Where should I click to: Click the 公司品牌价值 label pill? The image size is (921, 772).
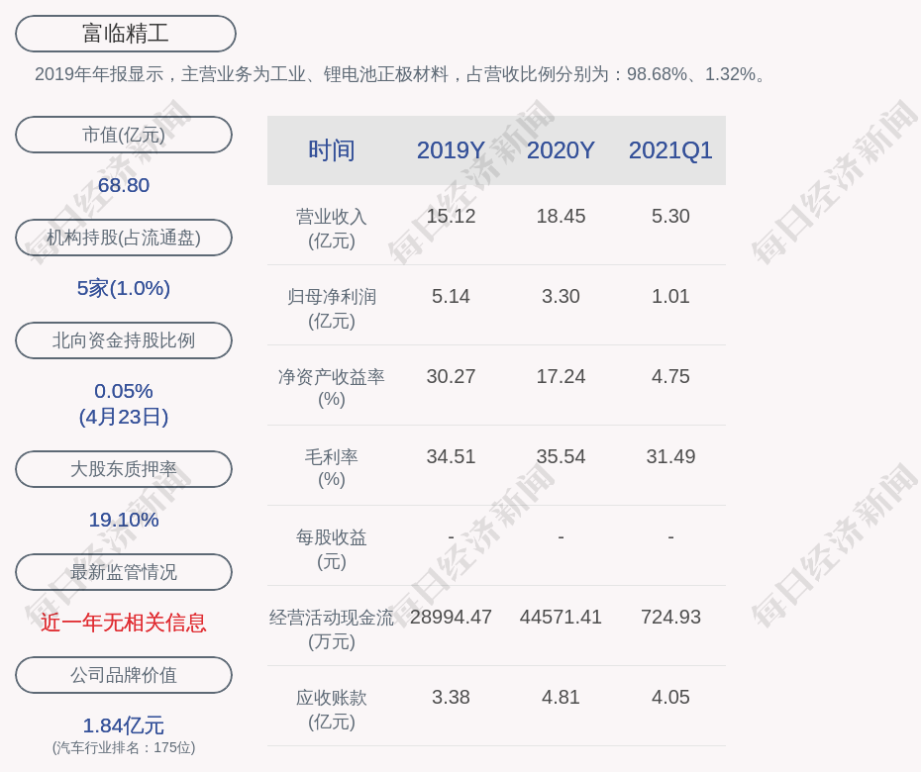click(124, 675)
